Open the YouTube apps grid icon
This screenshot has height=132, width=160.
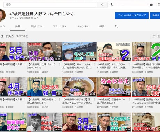pos(159,5)
